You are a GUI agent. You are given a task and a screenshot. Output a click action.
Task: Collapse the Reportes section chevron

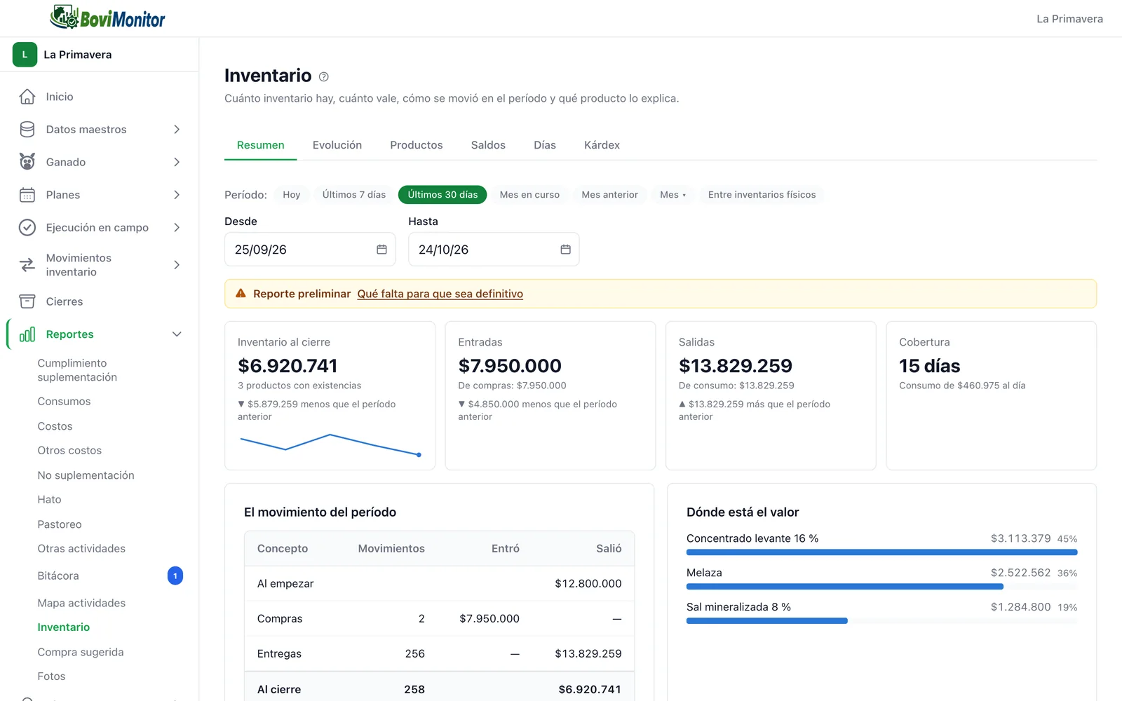(x=177, y=334)
